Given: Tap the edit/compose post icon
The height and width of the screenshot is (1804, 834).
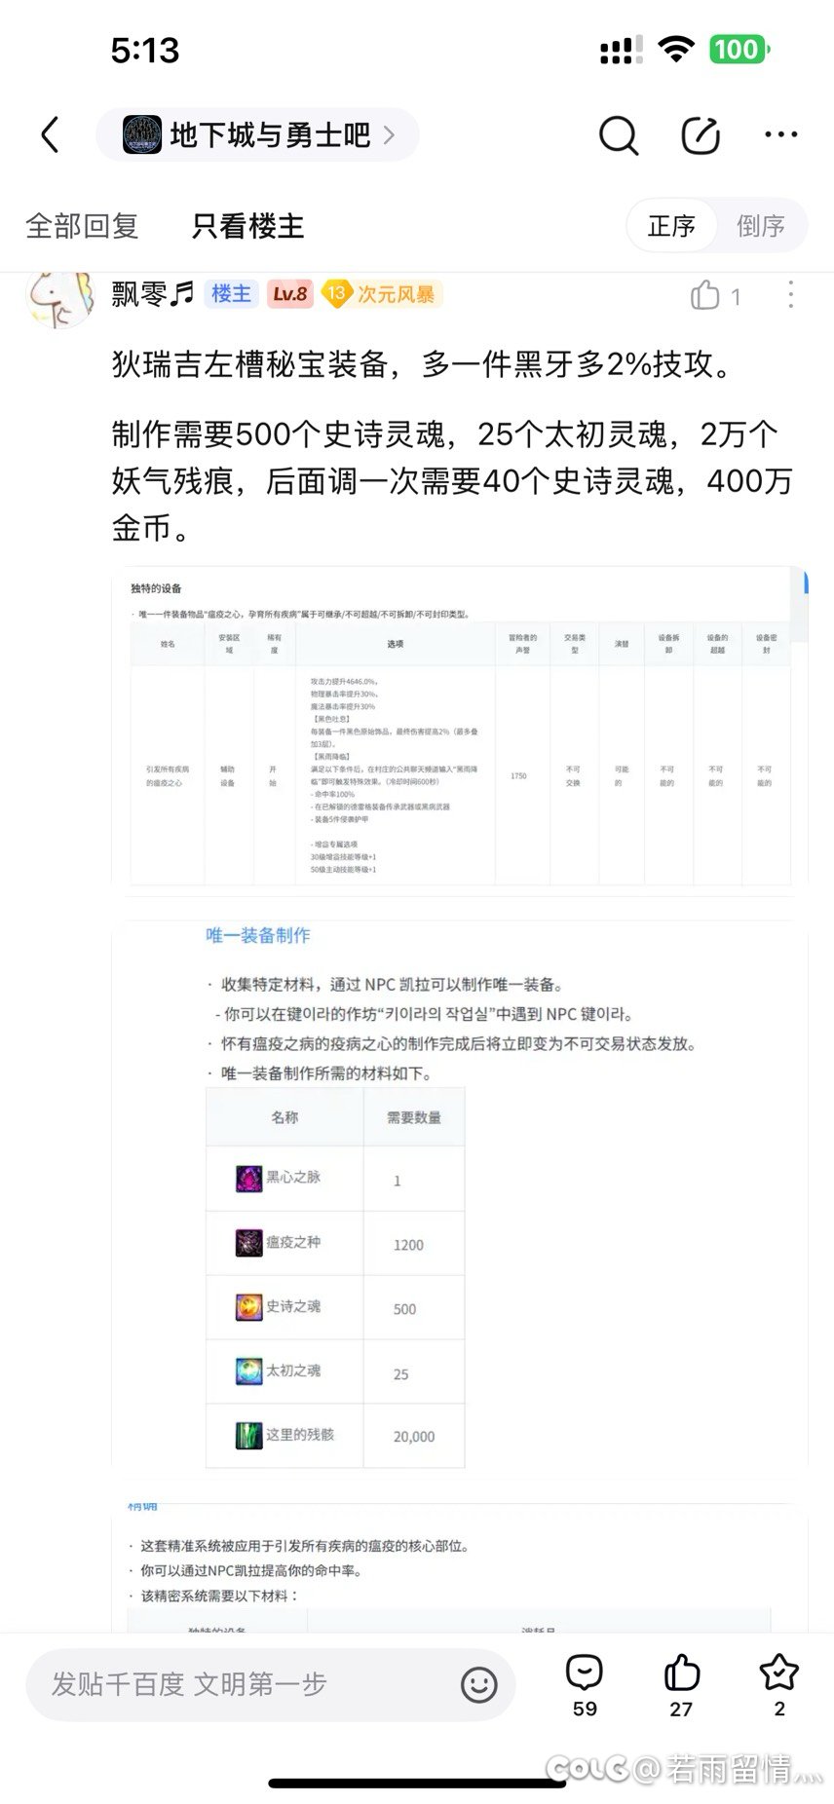Looking at the screenshot, I should pyautogui.click(x=701, y=135).
